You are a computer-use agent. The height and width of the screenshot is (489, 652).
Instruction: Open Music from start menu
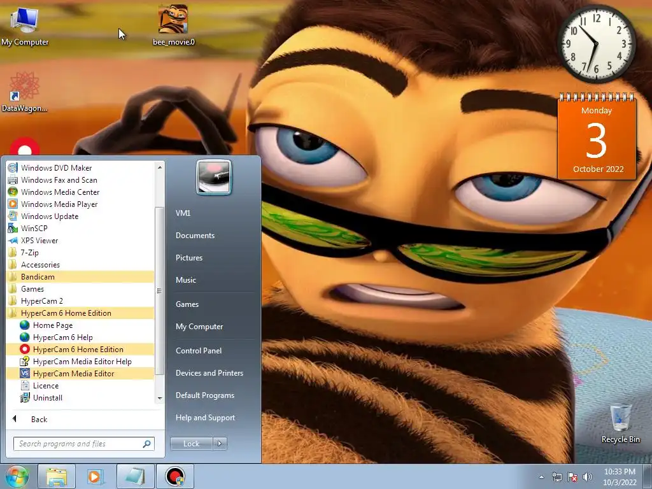(186, 280)
